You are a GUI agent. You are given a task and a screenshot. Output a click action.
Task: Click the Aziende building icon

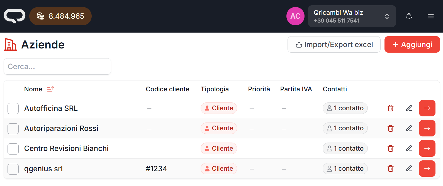click(x=10, y=45)
